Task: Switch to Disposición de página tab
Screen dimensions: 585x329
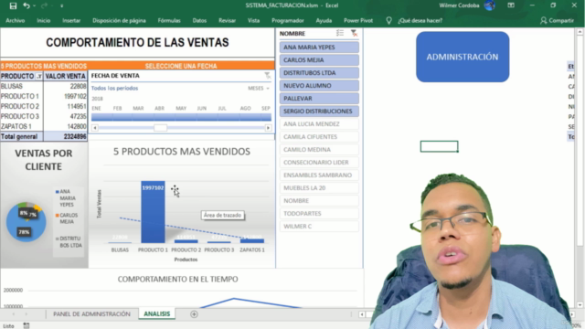Action: 119,20
